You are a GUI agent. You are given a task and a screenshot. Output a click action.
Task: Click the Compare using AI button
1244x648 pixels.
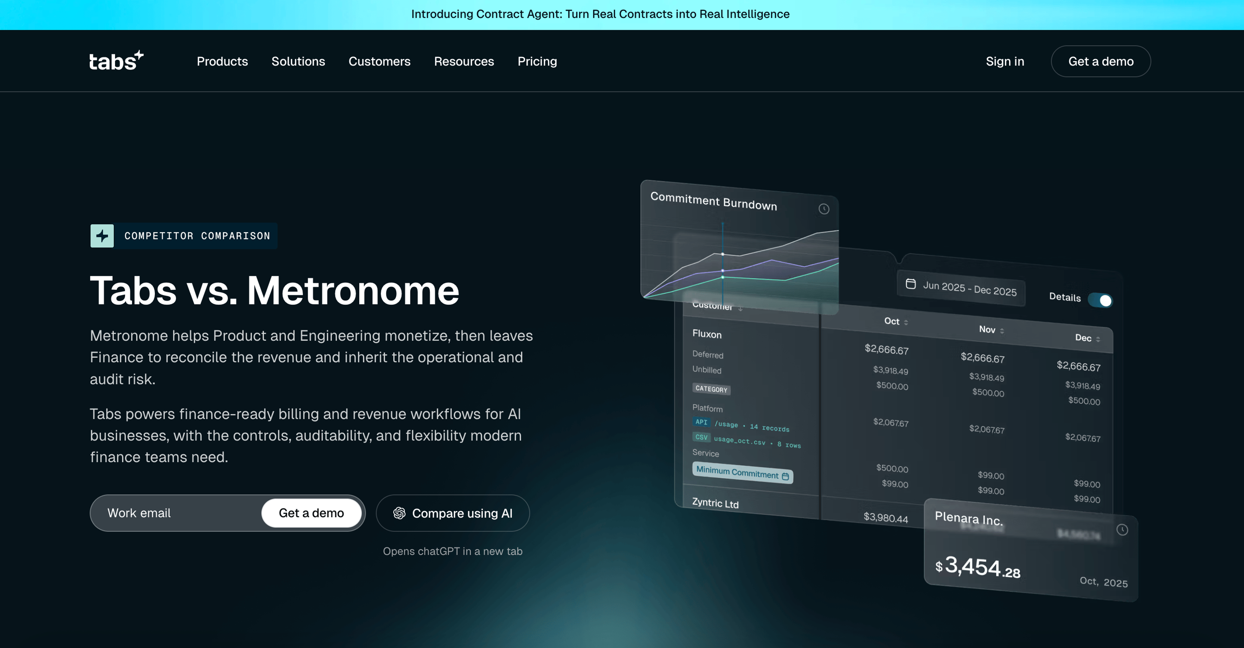[453, 513]
